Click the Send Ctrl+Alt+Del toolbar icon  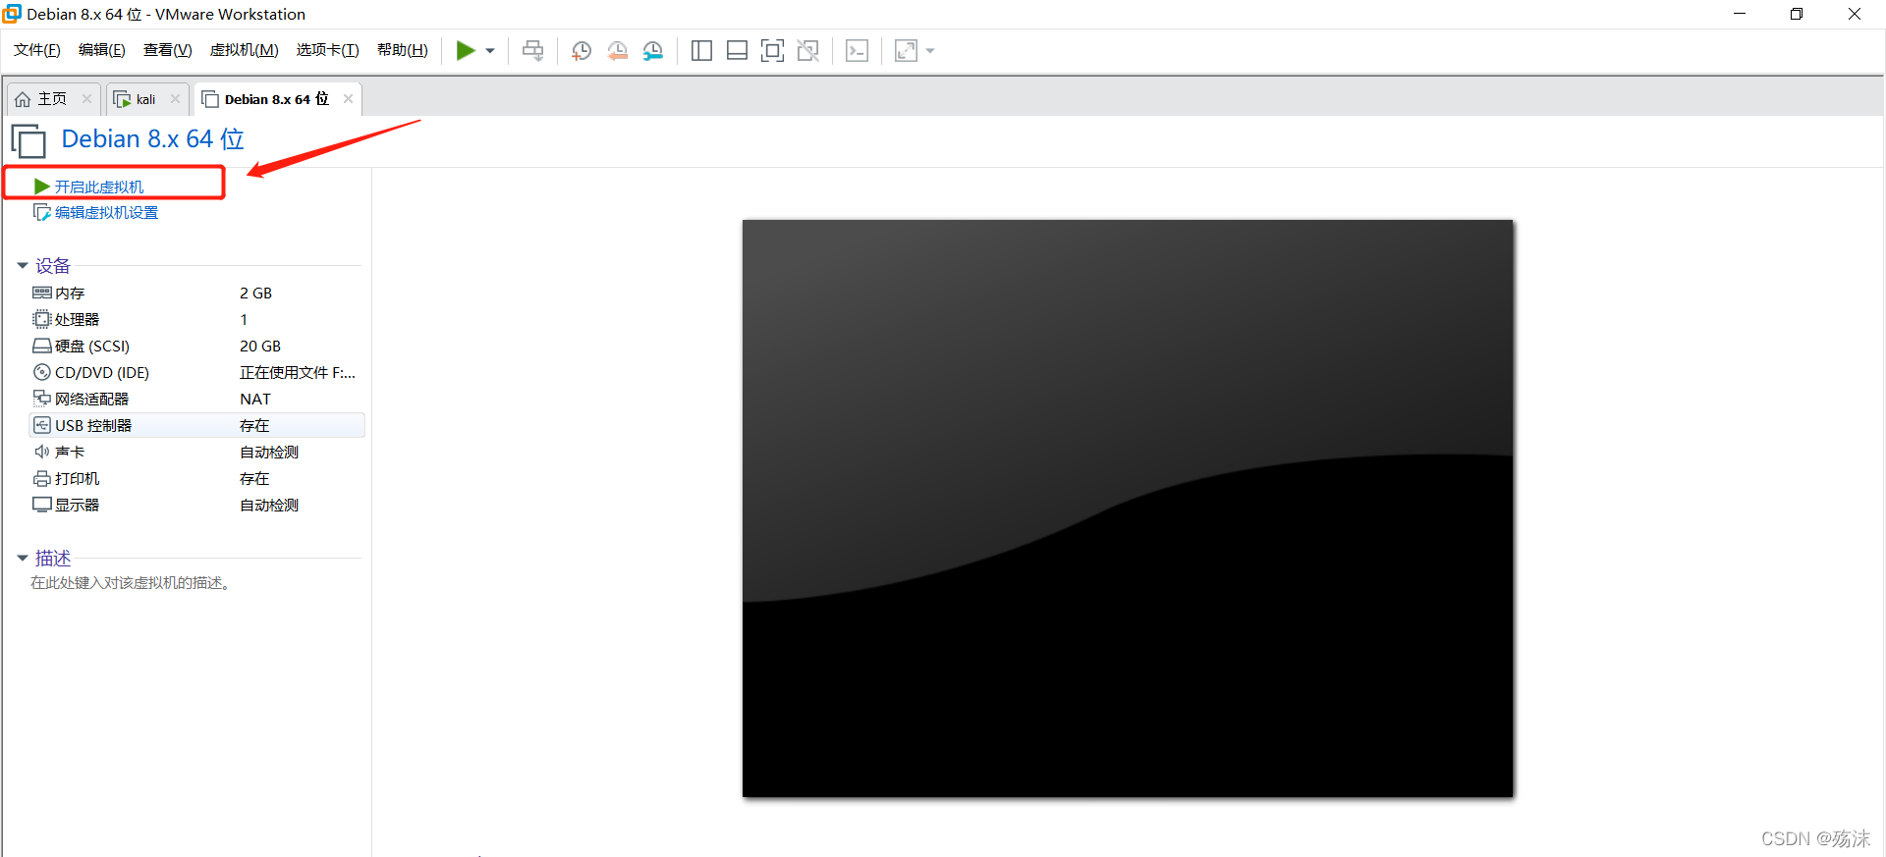[x=532, y=51]
